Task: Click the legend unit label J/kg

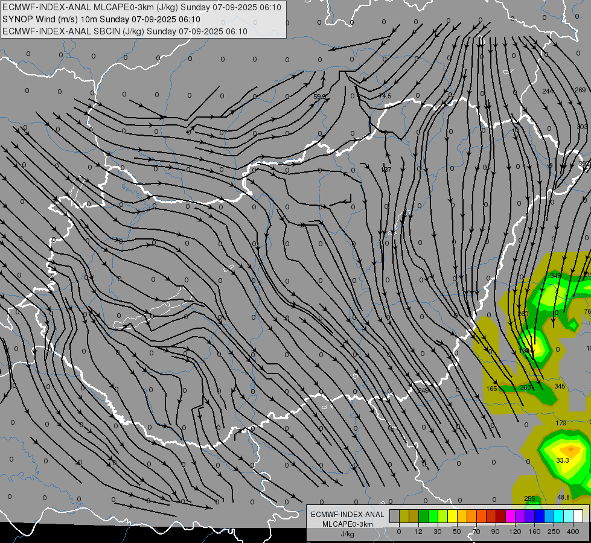Action: click(x=347, y=534)
